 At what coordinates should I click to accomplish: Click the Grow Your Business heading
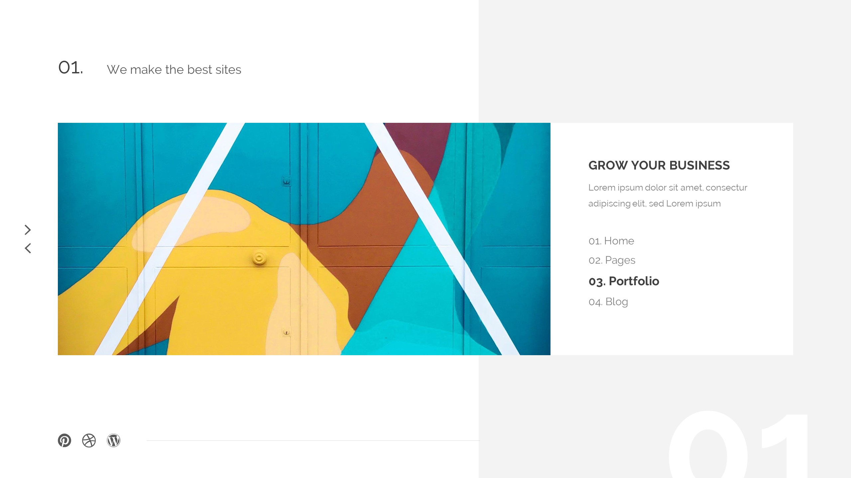click(x=659, y=165)
